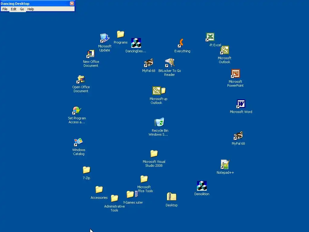The width and height of the screenshot is (309, 232).
Task: Select the DancingDes... application icon
Action: tap(136, 43)
